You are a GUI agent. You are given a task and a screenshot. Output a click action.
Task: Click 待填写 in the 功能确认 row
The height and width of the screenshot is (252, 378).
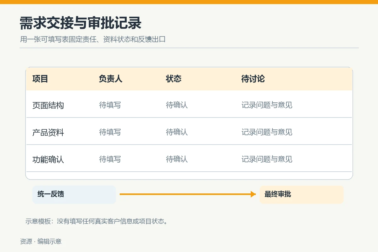[110, 159]
